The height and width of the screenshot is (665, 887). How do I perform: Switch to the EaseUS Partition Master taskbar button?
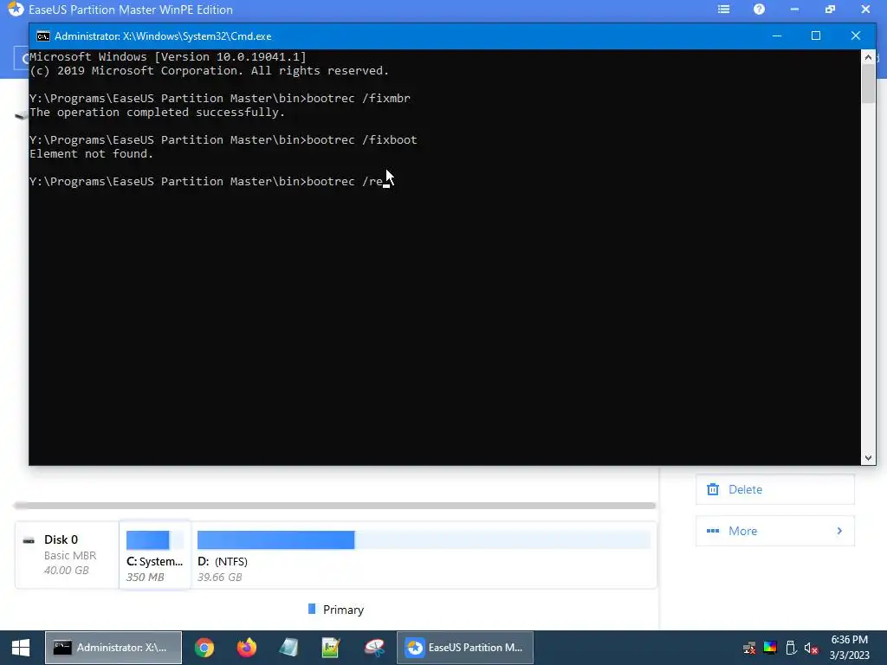pyautogui.click(x=465, y=648)
